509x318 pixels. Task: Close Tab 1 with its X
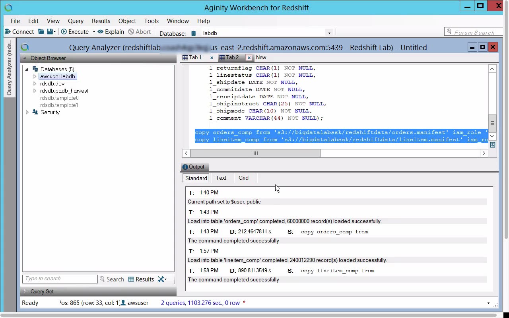pos(212,58)
